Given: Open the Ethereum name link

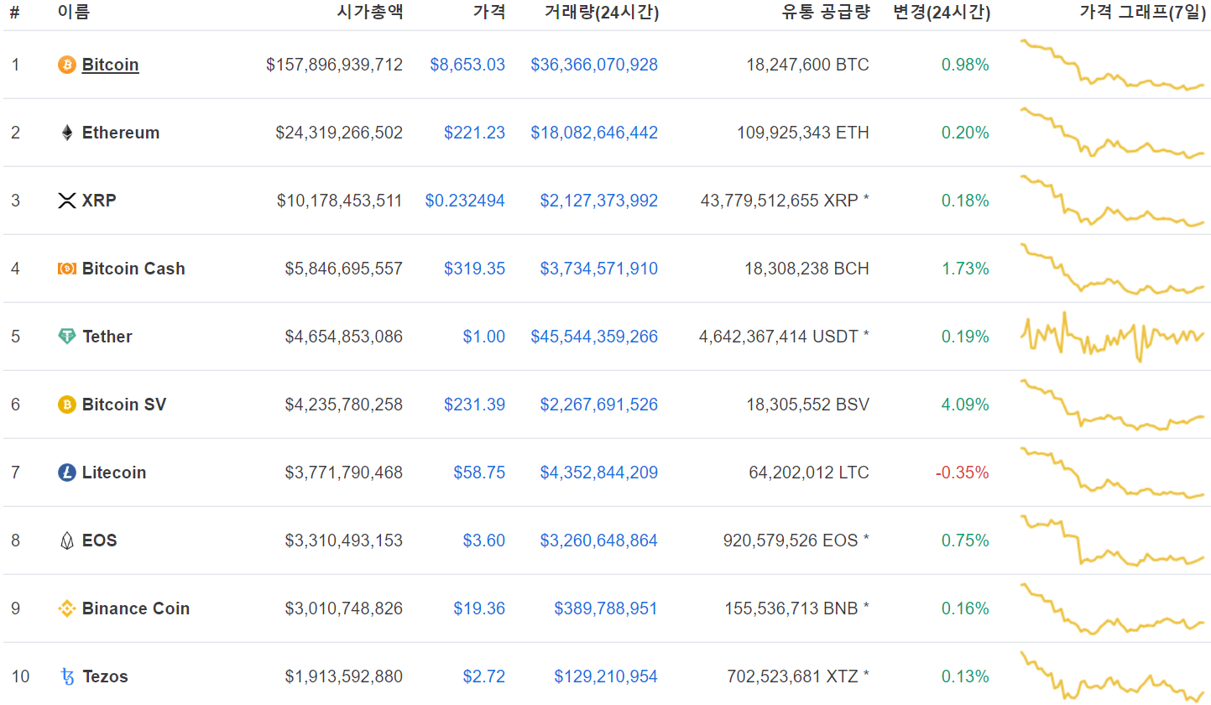Looking at the screenshot, I should point(121,133).
